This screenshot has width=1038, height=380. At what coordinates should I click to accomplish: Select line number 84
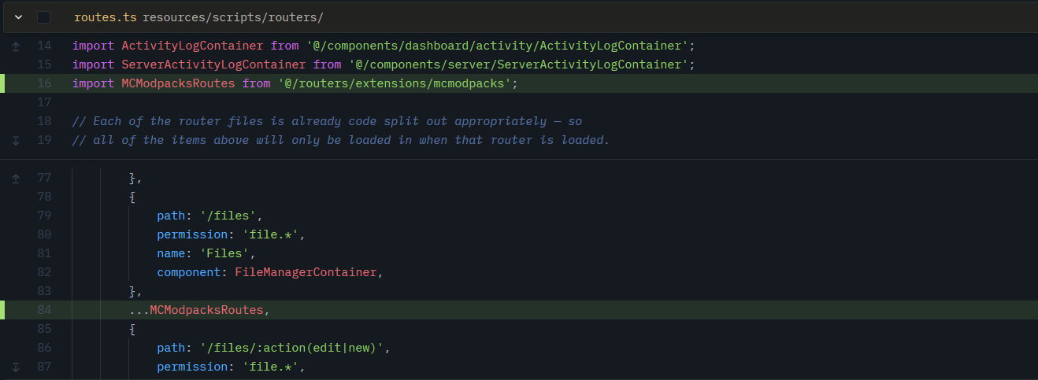pyautogui.click(x=44, y=310)
